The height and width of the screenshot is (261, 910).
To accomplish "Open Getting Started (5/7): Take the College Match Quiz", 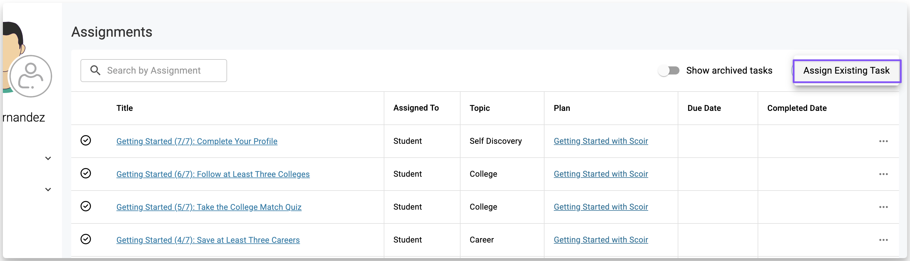I will pos(209,207).
